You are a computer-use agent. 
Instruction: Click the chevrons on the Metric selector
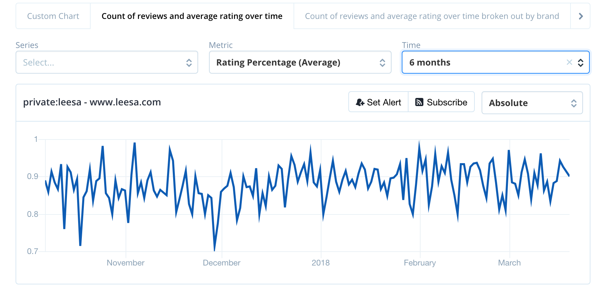point(382,62)
